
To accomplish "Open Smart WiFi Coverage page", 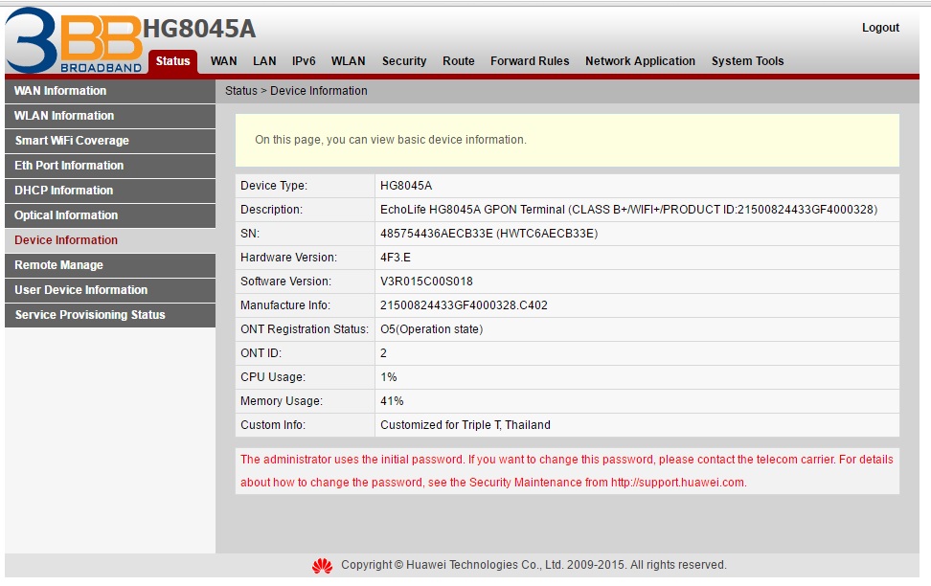I will 110,142.
